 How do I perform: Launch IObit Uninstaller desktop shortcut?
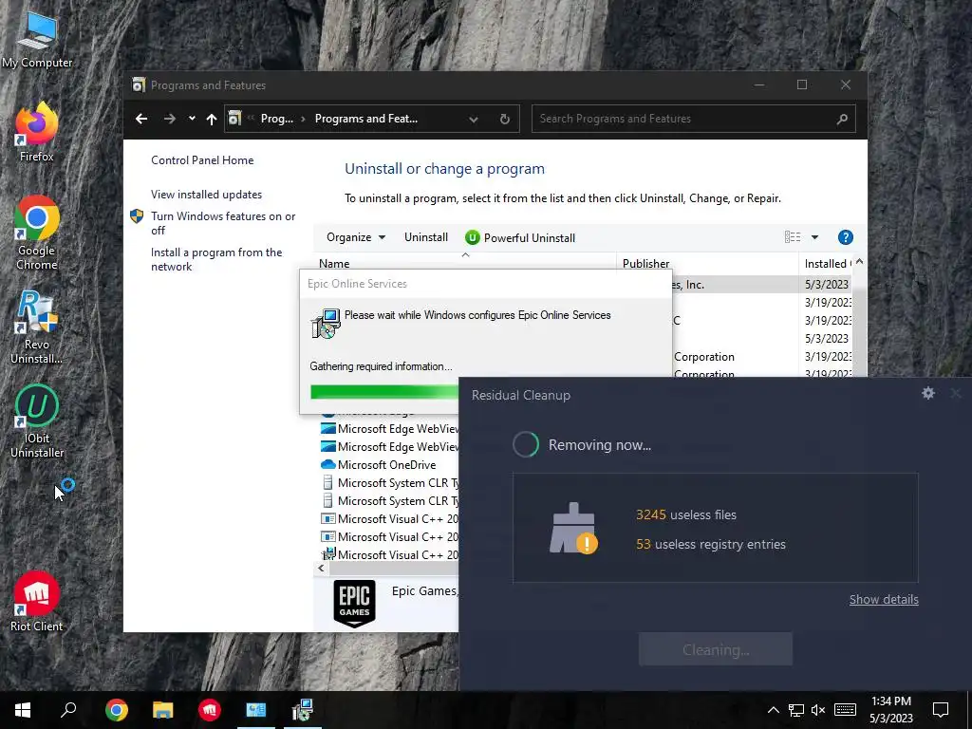(37, 421)
